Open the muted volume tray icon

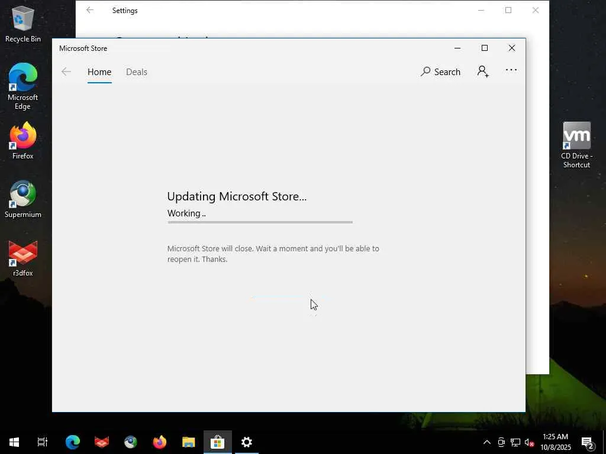[x=529, y=442]
